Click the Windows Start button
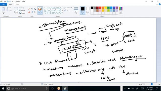This screenshot has height=91, width=161. click(3, 88)
